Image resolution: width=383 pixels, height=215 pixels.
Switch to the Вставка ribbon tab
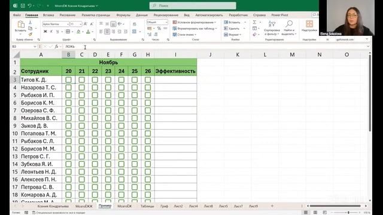pos(48,15)
